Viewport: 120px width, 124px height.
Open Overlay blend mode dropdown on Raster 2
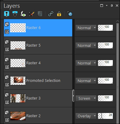click(x=86, y=116)
